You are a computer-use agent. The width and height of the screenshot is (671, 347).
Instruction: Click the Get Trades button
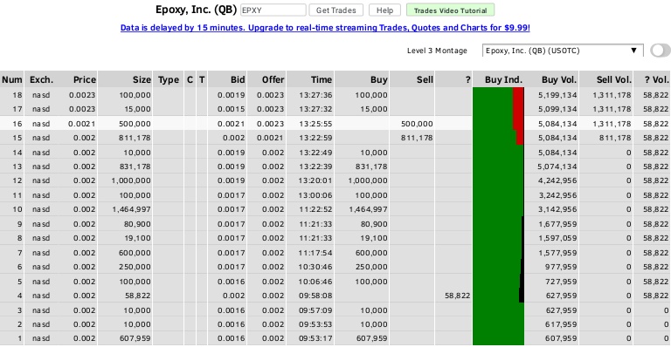335,10
